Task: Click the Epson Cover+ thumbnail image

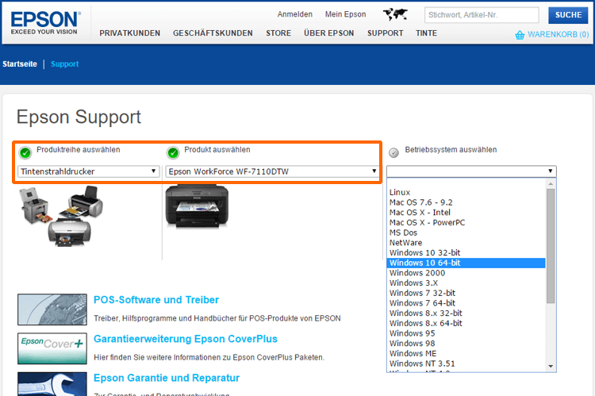Action: click(52, 348)
